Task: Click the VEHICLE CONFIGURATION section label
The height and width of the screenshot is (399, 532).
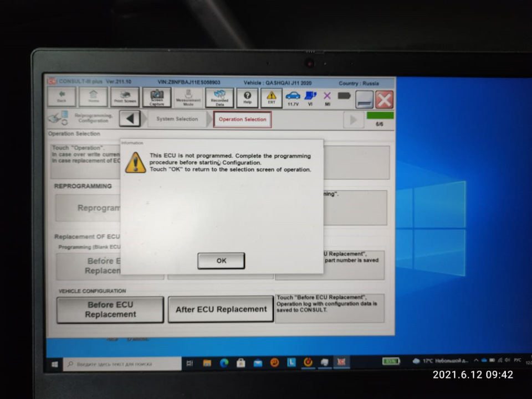Action: (x=93, y=291)
